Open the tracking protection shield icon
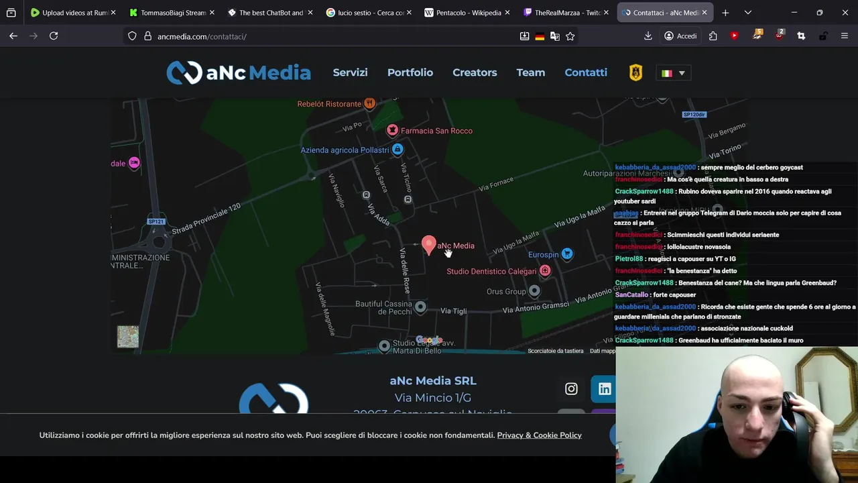Image resolution: width=858 pixels, height=483 pixels. tap(132, 36)
